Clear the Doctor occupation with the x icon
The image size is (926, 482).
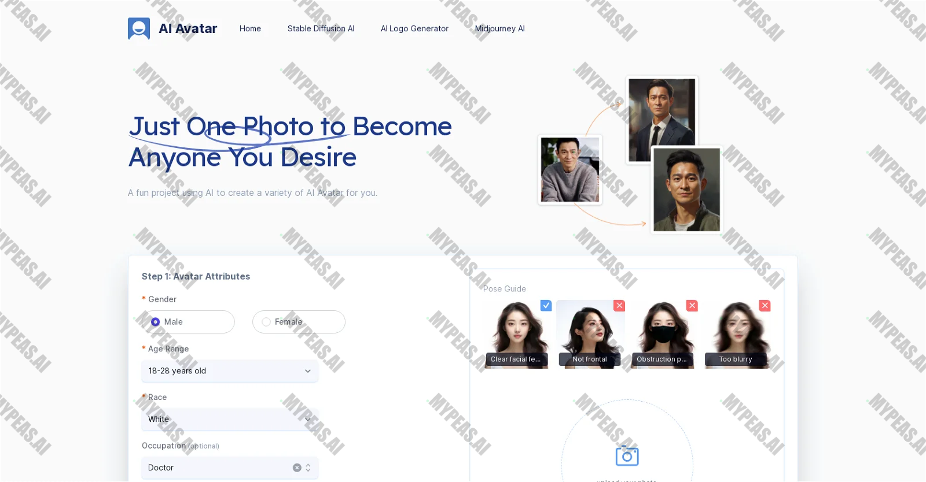[x=297, y=468]
